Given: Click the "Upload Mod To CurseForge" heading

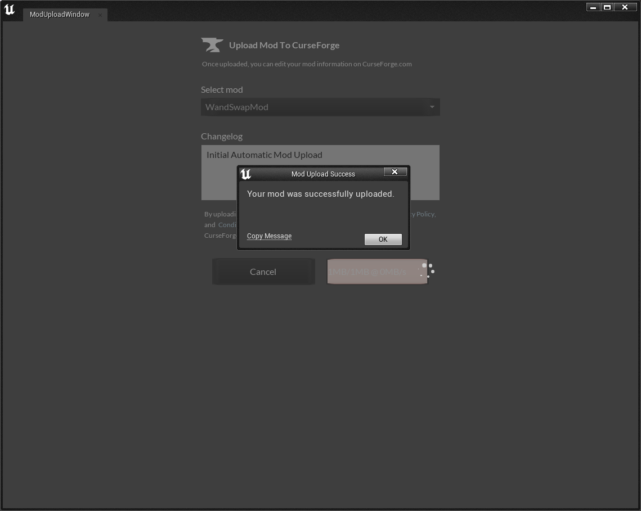Looking at the screenshot, I should pos(284,46).
